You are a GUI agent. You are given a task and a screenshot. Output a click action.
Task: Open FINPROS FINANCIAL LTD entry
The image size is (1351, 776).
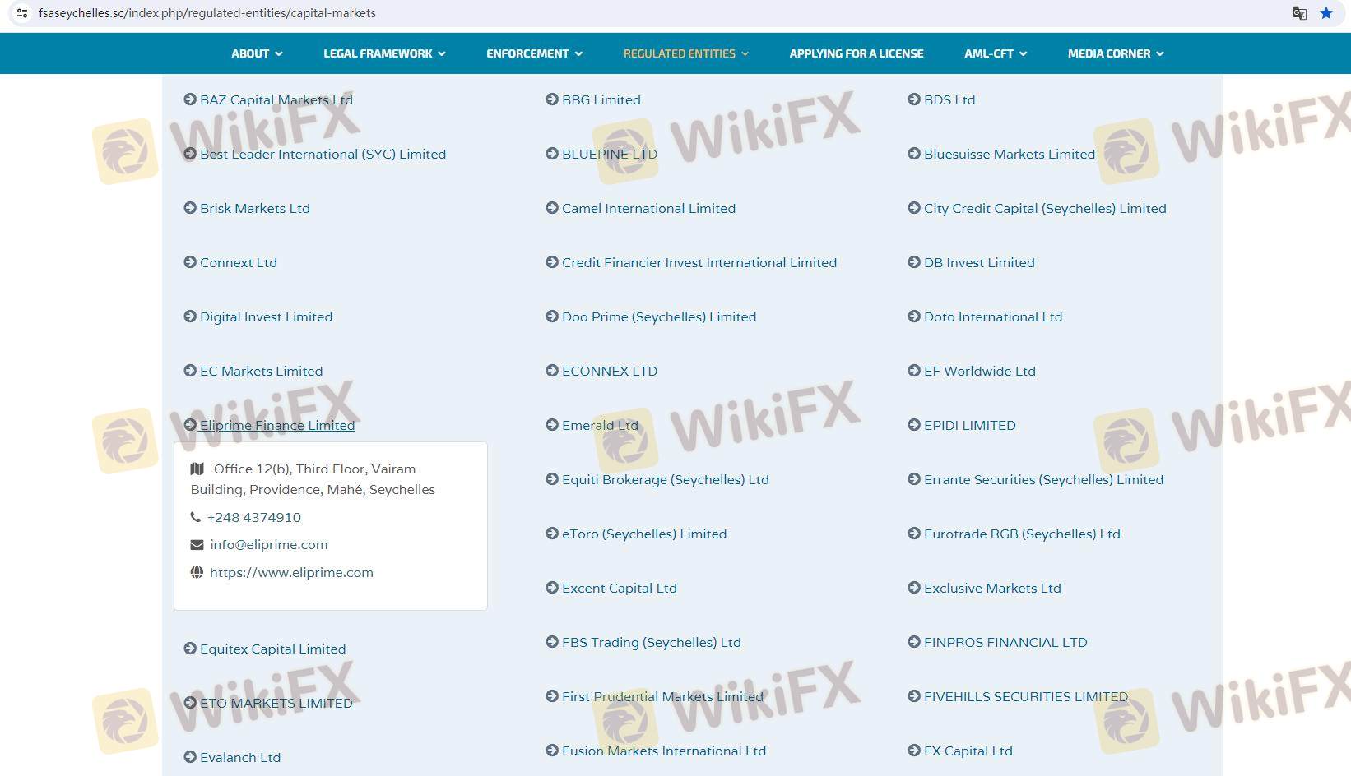tap(1005, 642)
